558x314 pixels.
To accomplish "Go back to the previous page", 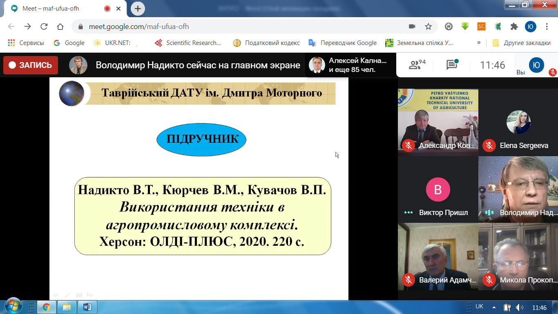I will (x=11, y=27).
